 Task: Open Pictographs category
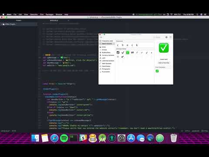point(107,69)
